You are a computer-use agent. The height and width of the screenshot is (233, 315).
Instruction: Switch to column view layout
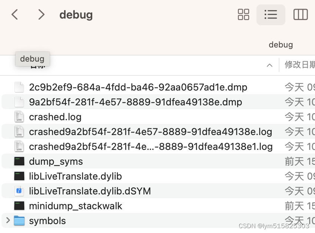[x=301, y=14]
